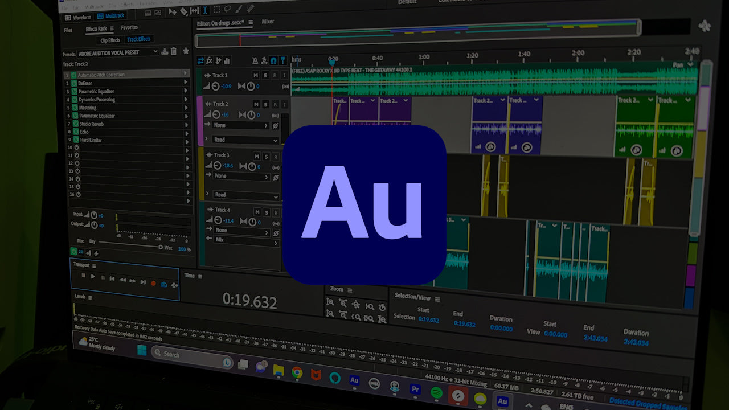Start playback in Transport panel
Viewport: 729px width, 410px height.
[x=93, y=276]
